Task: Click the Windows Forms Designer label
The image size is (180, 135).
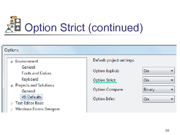Action: pos(37,109)
